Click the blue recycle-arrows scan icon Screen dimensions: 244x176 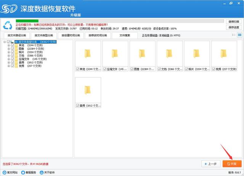8,25
